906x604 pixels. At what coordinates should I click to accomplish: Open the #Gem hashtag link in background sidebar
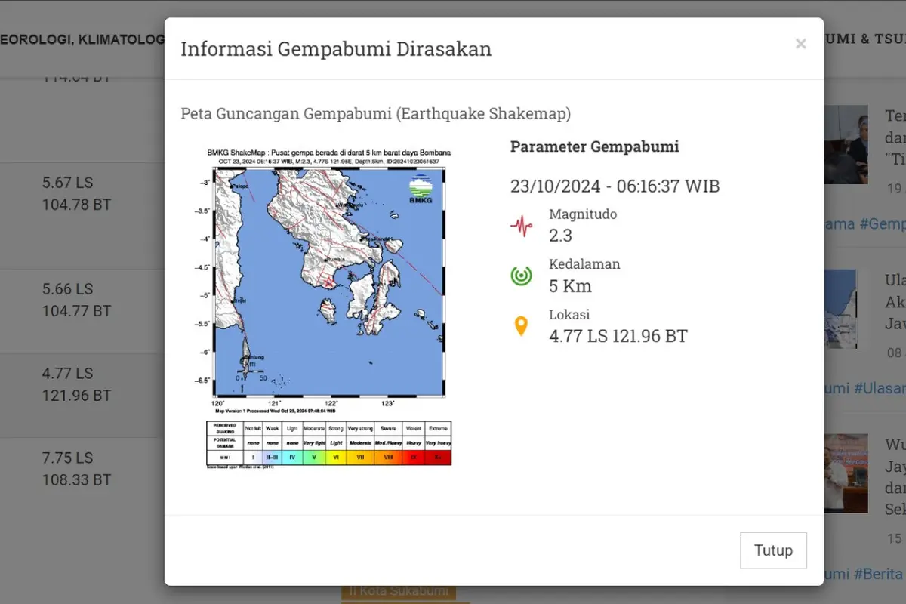[x=882, y=224]
